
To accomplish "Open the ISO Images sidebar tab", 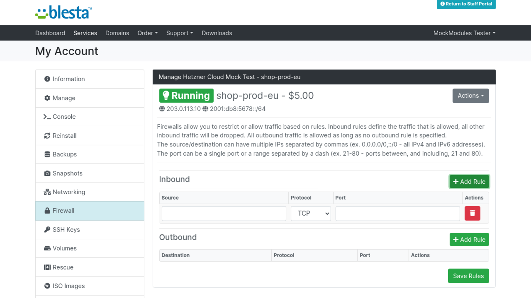I will (90, 286).
